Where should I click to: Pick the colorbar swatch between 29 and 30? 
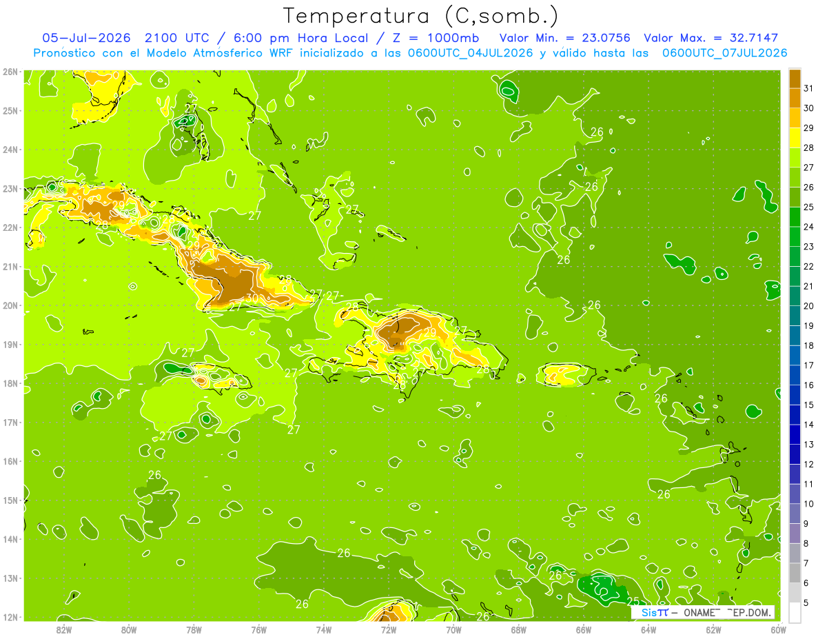795,118
